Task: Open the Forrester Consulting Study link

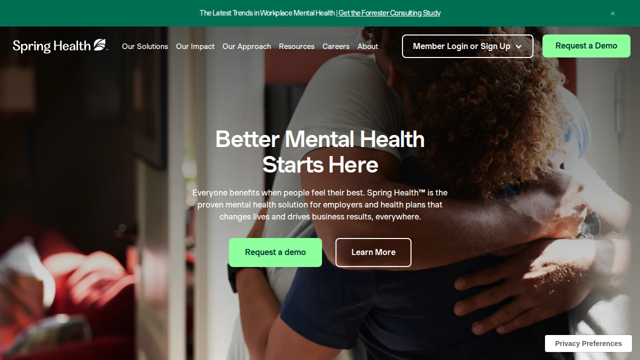Action: point(389,13)
